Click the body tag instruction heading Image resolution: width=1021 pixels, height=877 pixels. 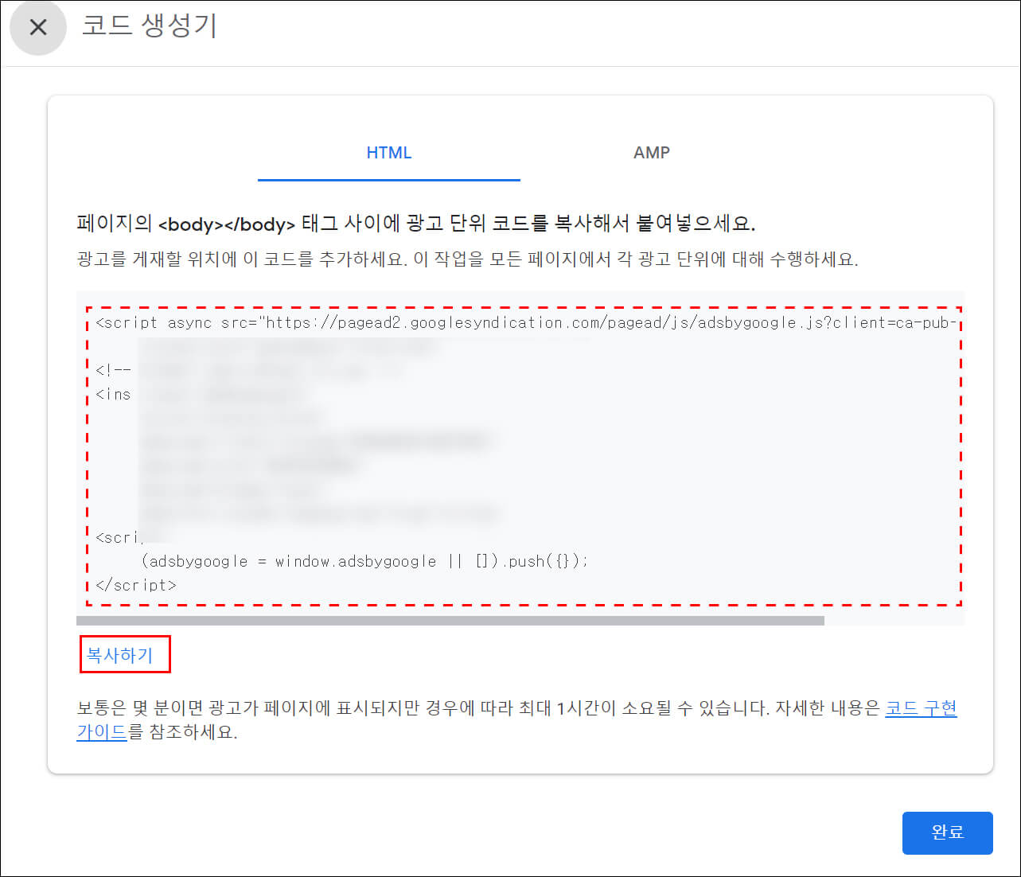[416, 223]
